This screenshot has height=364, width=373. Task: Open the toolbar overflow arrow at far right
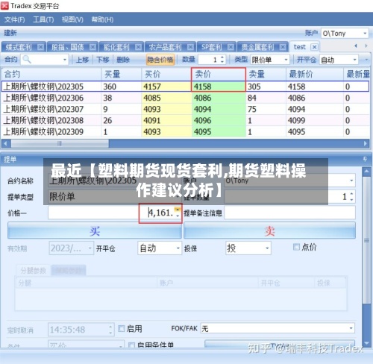366,60
